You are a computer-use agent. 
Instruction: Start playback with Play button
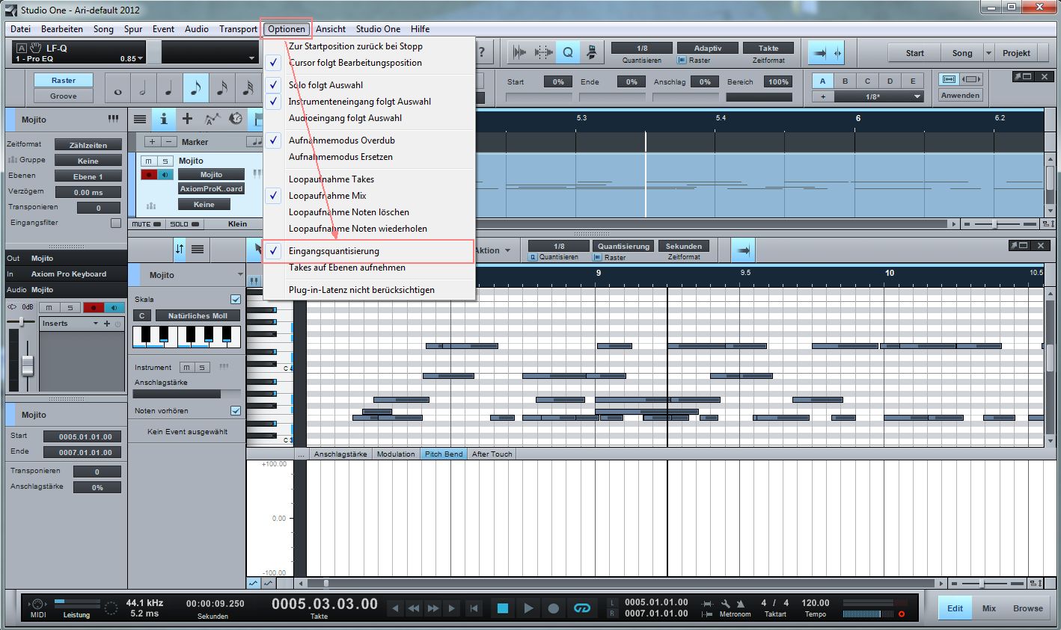(x=528, y=608)
